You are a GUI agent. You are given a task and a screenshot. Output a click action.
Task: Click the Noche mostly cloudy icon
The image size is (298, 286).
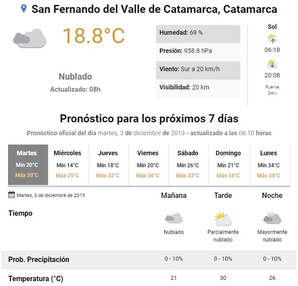(272, 218)
